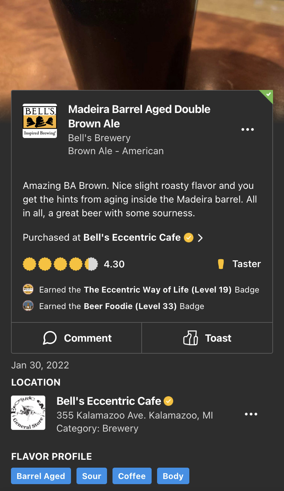This screenshot has height=491, width=284.
Task: Open the Bell's Brewery brewery link
Action: [x=99, y=138]
